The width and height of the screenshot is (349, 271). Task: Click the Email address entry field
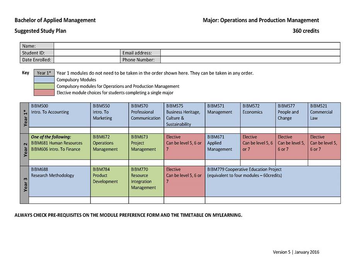(x=250, y=53)
